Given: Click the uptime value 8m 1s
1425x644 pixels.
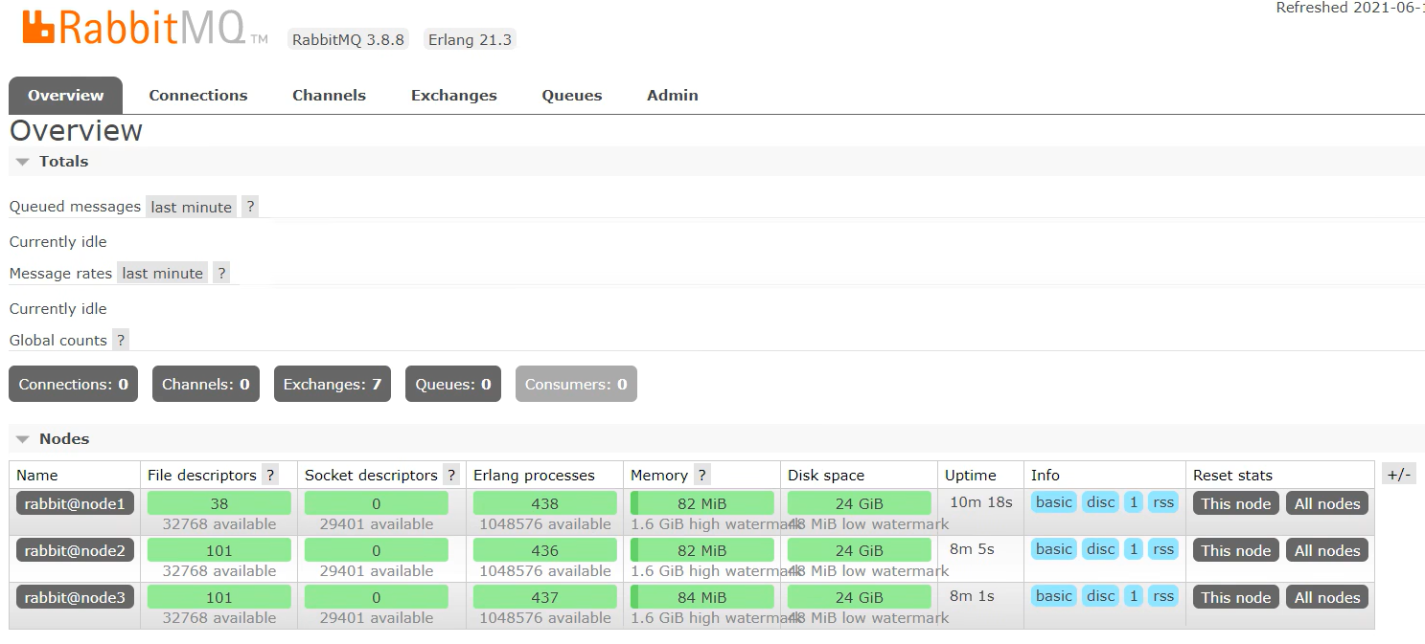Looking at the screenshot, I should pos(973,595).
